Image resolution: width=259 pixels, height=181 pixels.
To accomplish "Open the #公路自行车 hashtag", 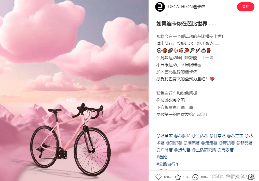I will click(168, 164).
